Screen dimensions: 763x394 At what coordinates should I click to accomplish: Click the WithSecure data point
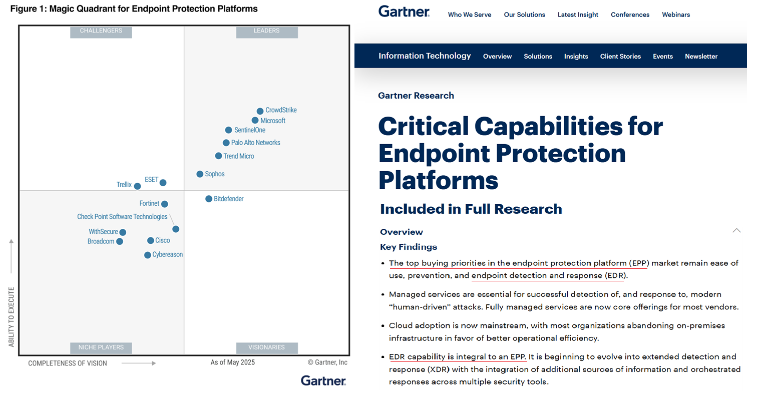(123, 232)
